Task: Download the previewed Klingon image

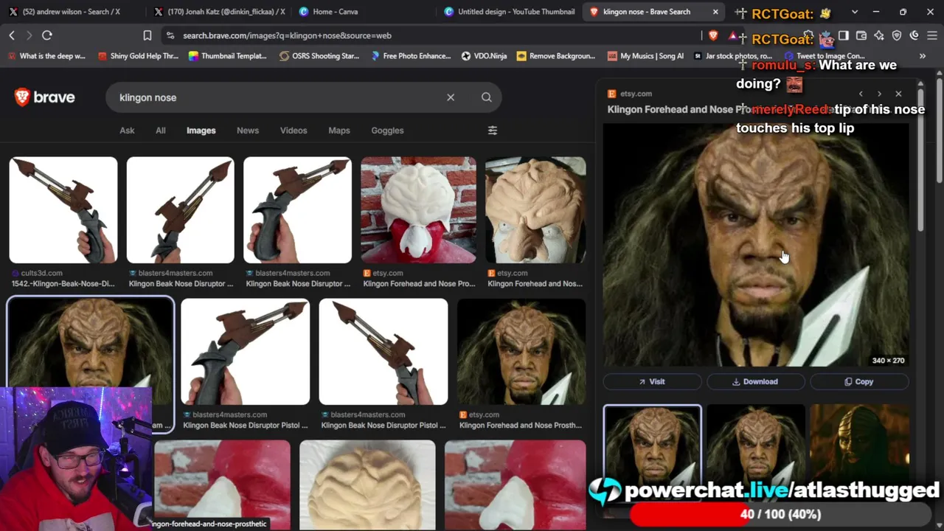Action: click(756, 382)
